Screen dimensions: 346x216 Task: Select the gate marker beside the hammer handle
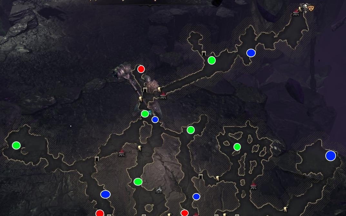pyautogui.click(x=145, y=90)
